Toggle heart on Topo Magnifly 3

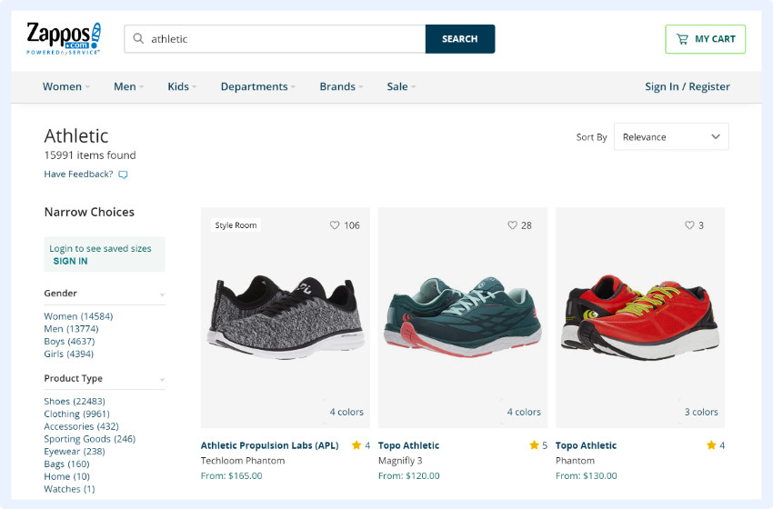[x=512, y=225]
